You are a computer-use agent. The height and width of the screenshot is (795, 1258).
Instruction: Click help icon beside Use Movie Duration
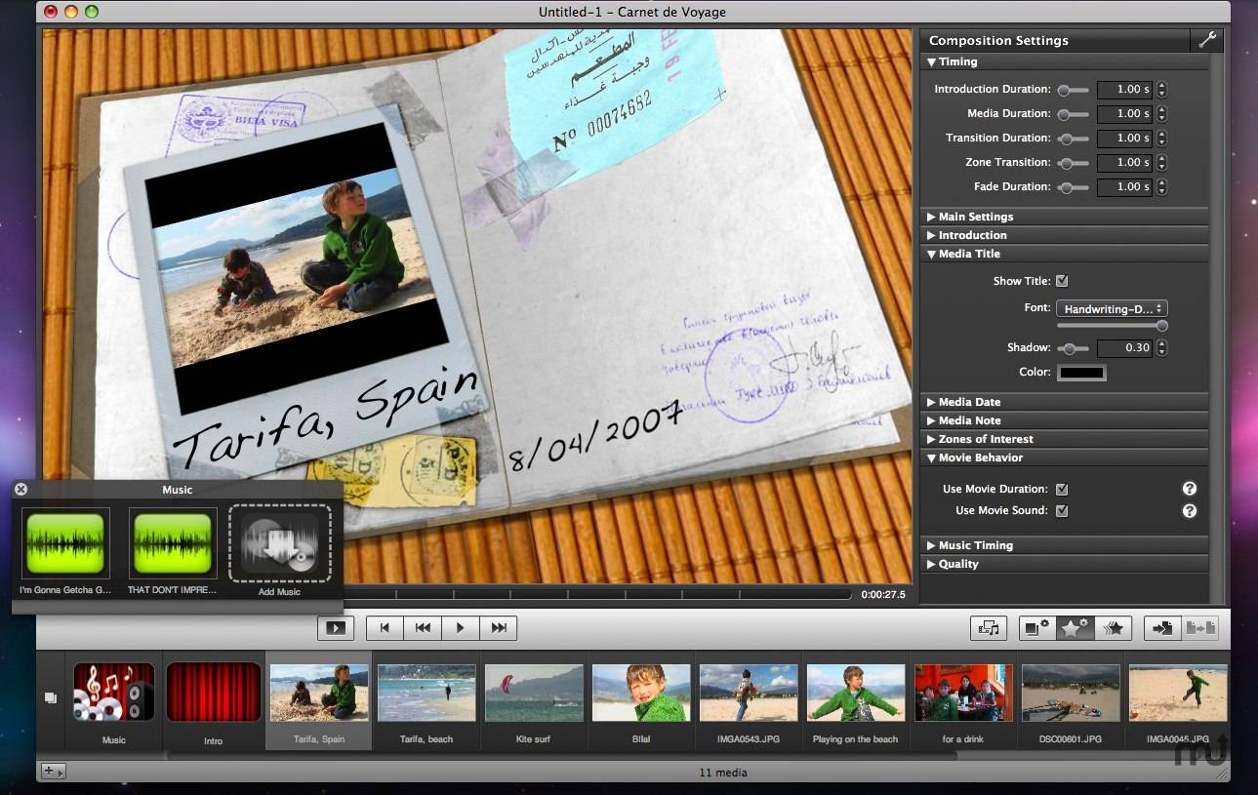(x=1190, y=489)
